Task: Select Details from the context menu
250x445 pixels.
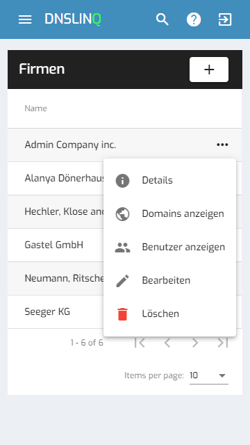Action: coord(169,181)
